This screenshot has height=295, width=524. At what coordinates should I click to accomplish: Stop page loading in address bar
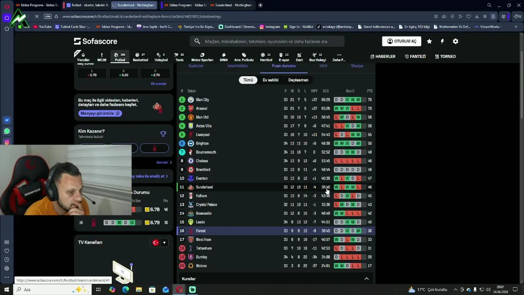[36, 16]
